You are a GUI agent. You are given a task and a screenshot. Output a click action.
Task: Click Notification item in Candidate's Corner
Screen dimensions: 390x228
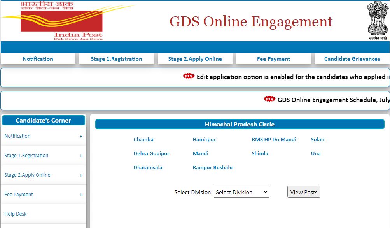(44, 136)
